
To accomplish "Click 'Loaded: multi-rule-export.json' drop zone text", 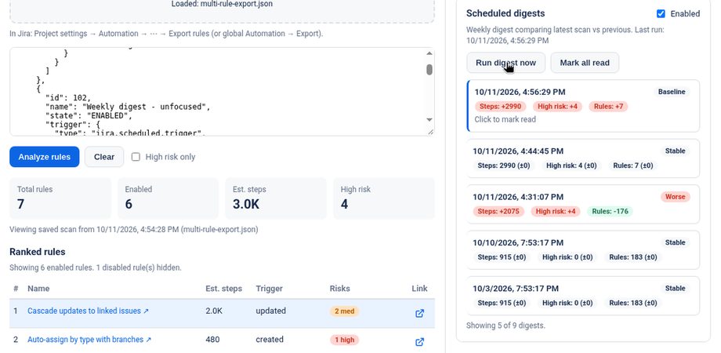I will 222,4.
